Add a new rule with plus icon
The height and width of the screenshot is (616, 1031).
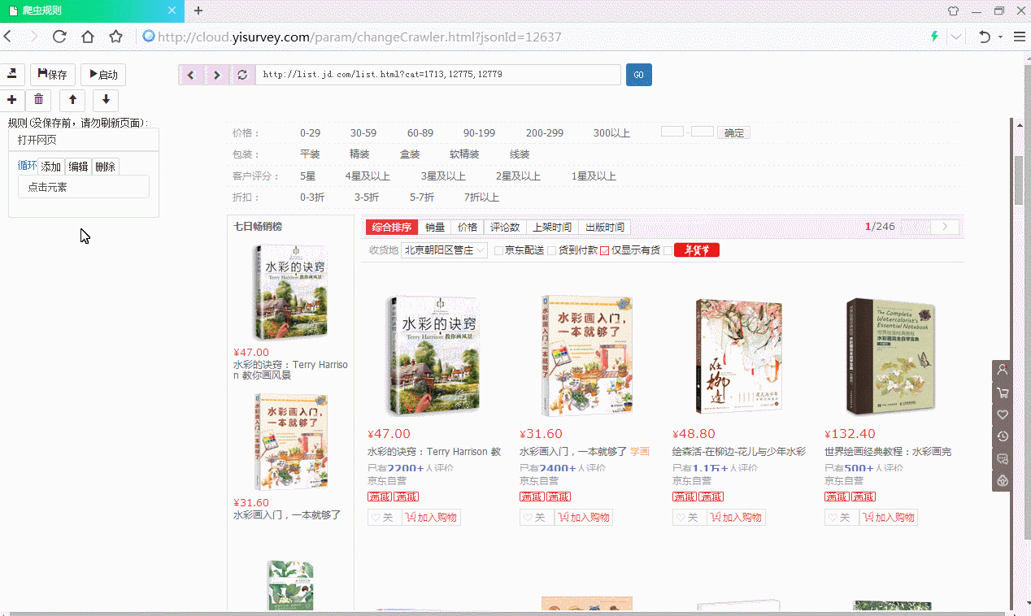11,100
